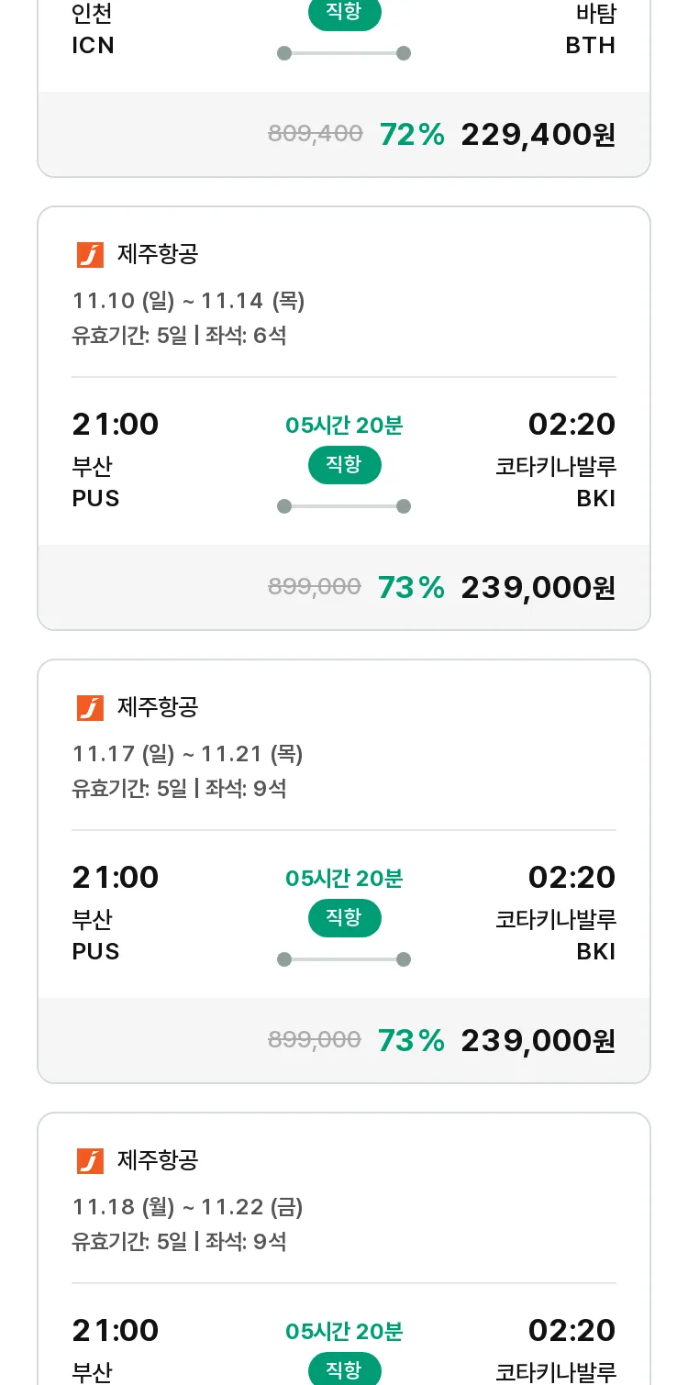Tap the 직항 badge on 11.17 Busan flight
Screen dimensions: 688x1385
pyautogui.click(x=344, y=918)
